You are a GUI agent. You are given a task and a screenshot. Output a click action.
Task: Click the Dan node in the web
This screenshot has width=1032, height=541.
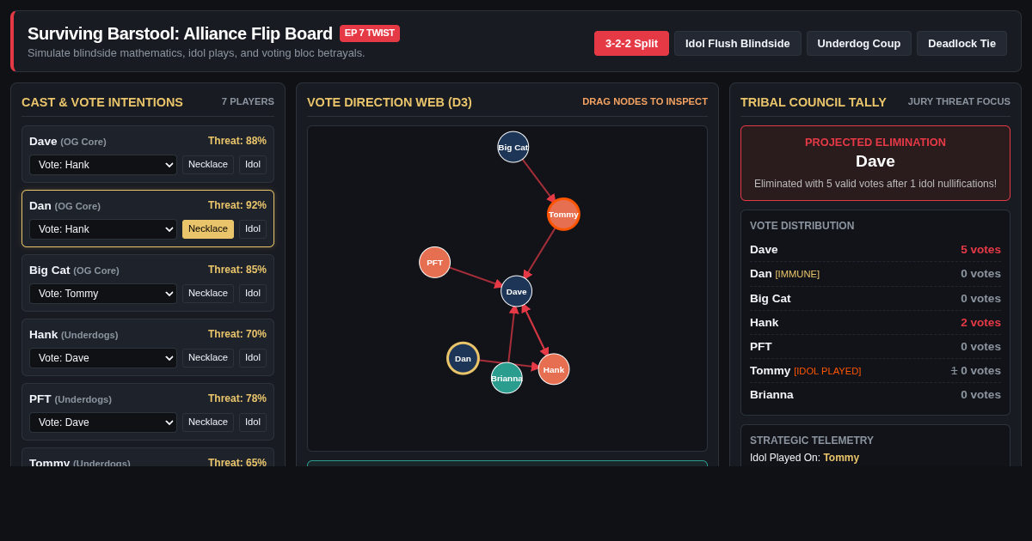click(x=464, y=358)
